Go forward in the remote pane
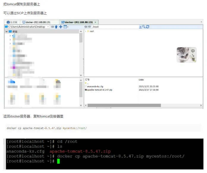This screenshot has width=207, height=173. [89, 27]
